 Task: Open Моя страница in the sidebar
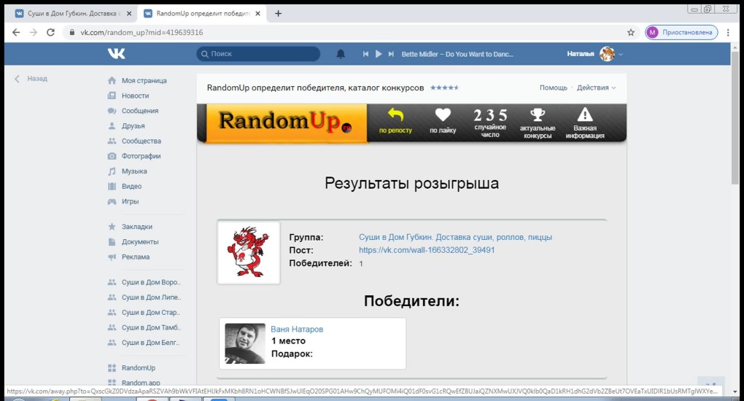tap(144, 81)
